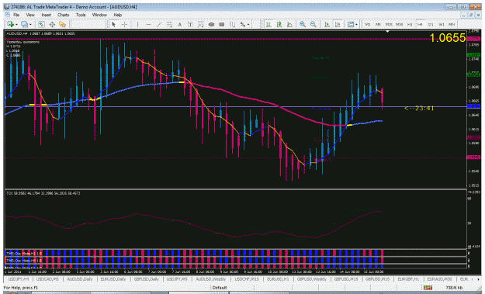
Task: Click the Zoom Out magnifier icon
Action: 313,24
